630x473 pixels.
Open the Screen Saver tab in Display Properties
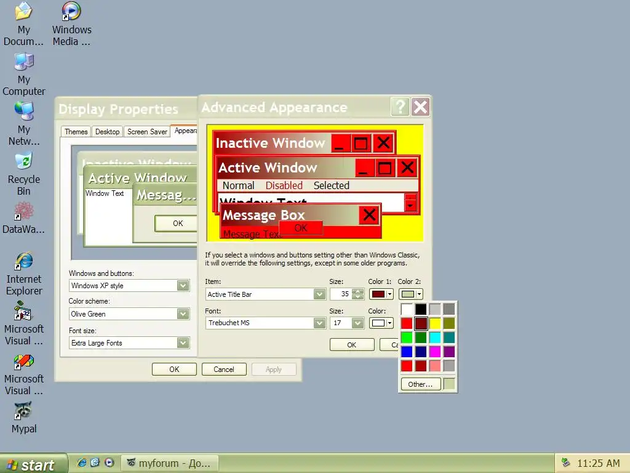click(147, 132)
